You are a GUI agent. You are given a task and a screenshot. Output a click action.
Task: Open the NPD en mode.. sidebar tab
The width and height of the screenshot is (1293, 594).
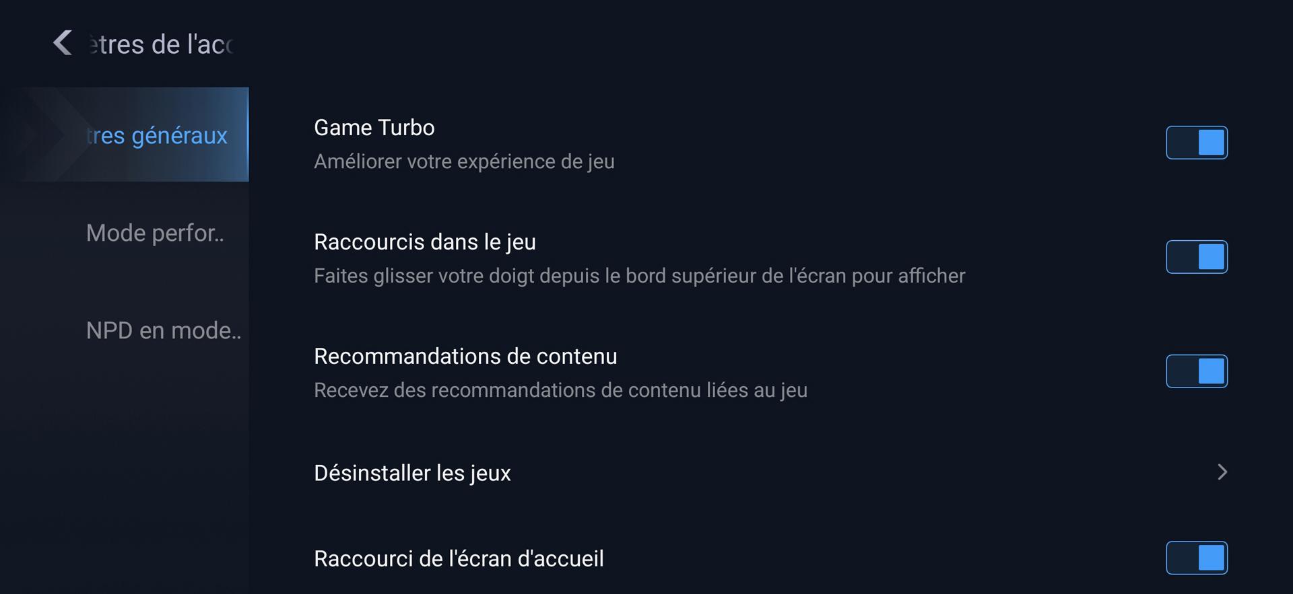point(163,330)
